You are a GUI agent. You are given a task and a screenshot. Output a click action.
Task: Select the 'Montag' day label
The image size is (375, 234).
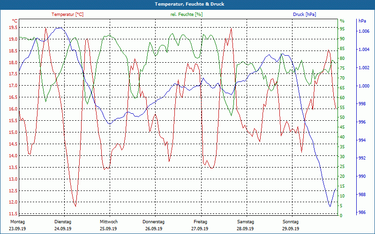click(17, 222)
